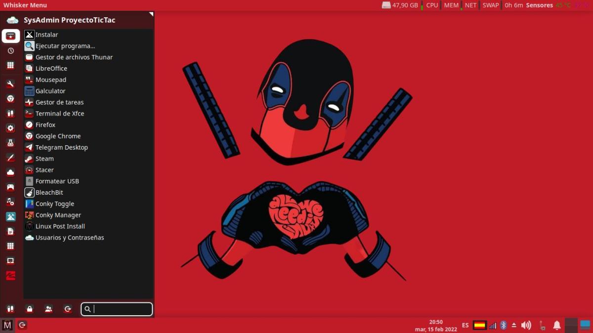Click the volume speaker icon

(x=526, y=325)
